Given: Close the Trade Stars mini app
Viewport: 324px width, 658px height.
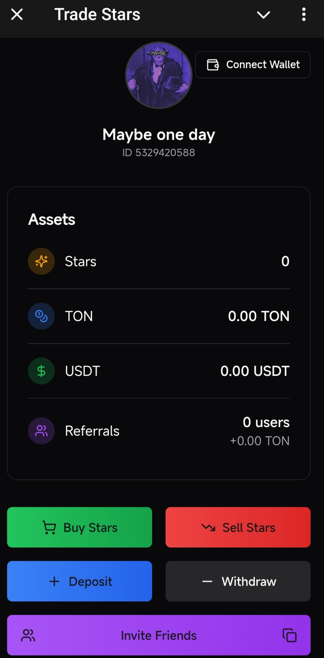Looking at the screenshot, I should click(x=17, y=14).
